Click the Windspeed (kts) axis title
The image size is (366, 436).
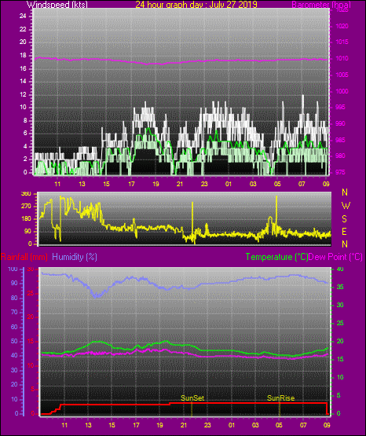pos(57,5)
